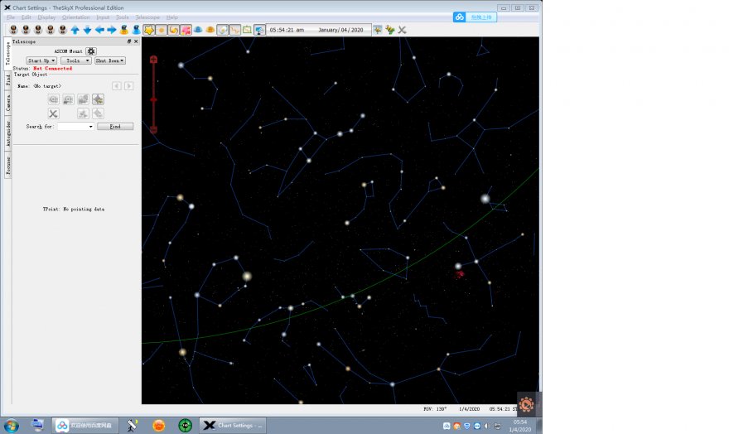729x434 pixels.
Task: Click the blue cloud upload button at top right
Action: pos(475,17)
